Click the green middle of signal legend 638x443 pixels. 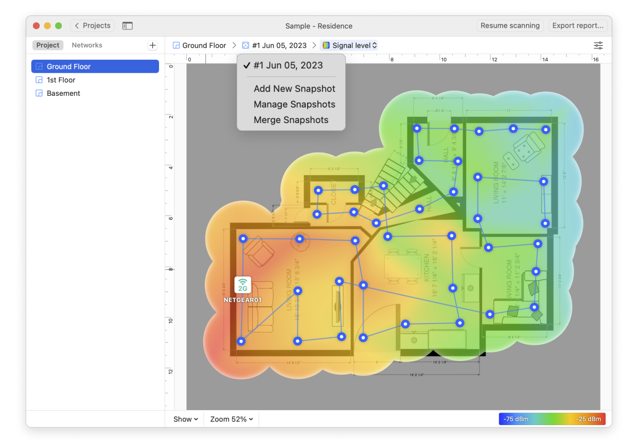coord(552,419)
